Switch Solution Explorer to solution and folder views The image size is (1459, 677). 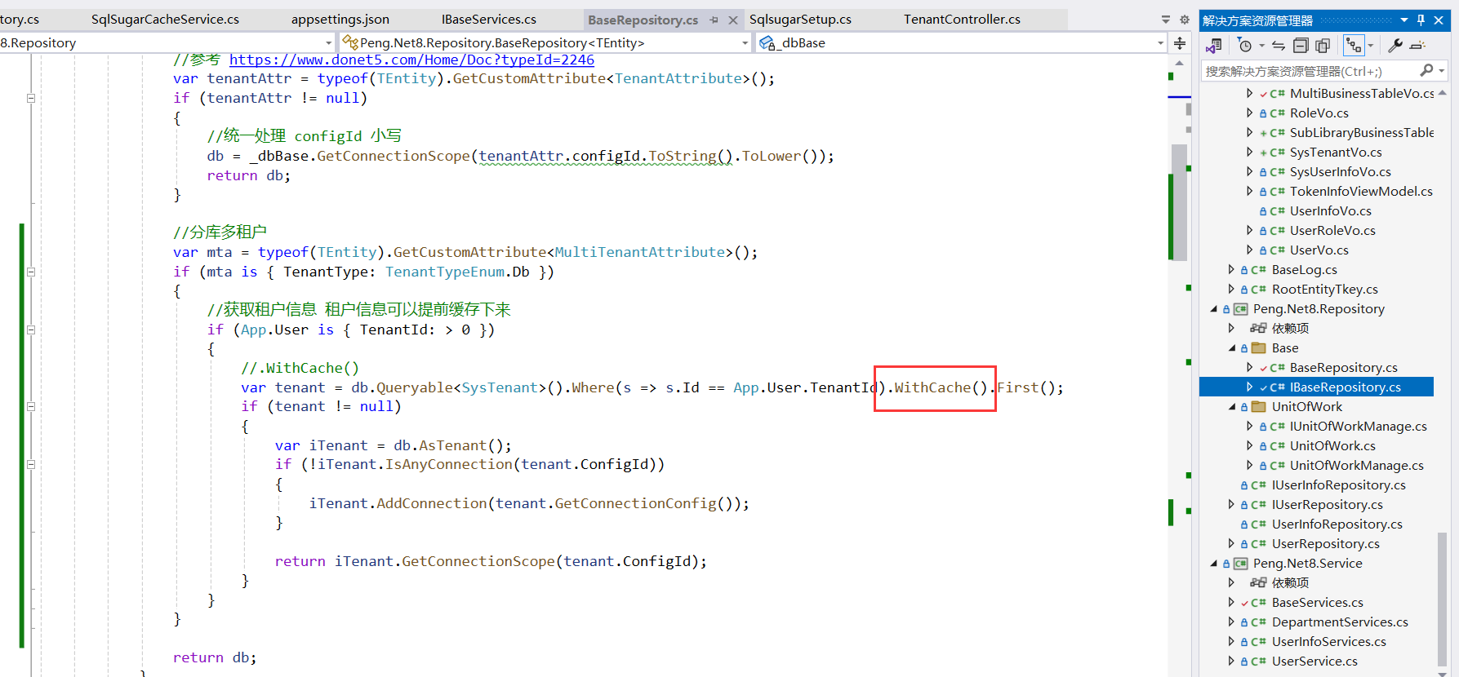click(1214, 46)
